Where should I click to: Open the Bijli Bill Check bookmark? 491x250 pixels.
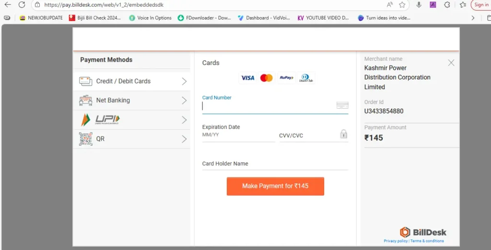coord(95,18)
